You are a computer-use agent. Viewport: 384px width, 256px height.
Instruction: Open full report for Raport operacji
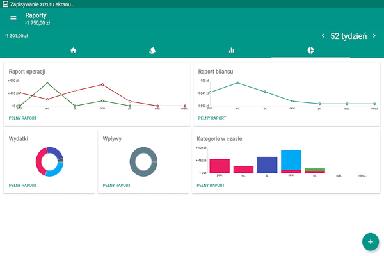coord(23,118)
